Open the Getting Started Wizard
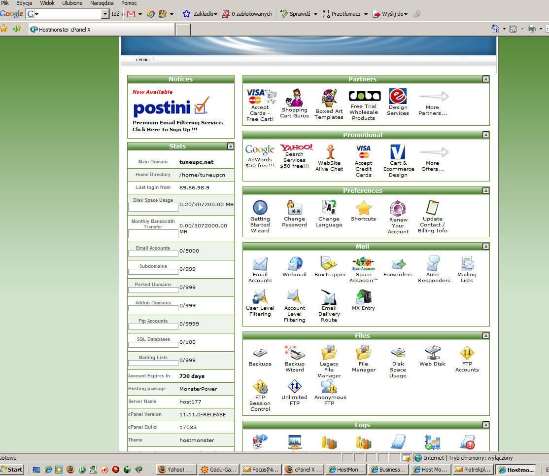This screenshot has height=476, width=549. click(x=260, y=216)
